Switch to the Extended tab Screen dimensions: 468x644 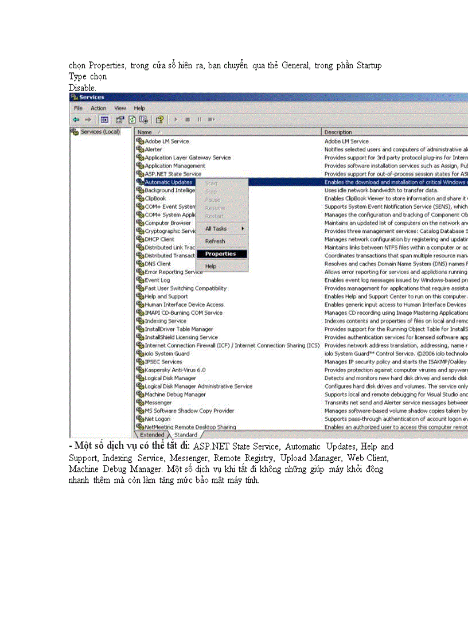pos(152,435)
